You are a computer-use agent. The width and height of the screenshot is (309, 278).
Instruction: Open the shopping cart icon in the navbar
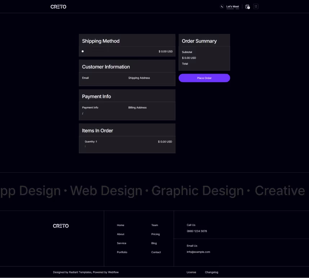247,6
